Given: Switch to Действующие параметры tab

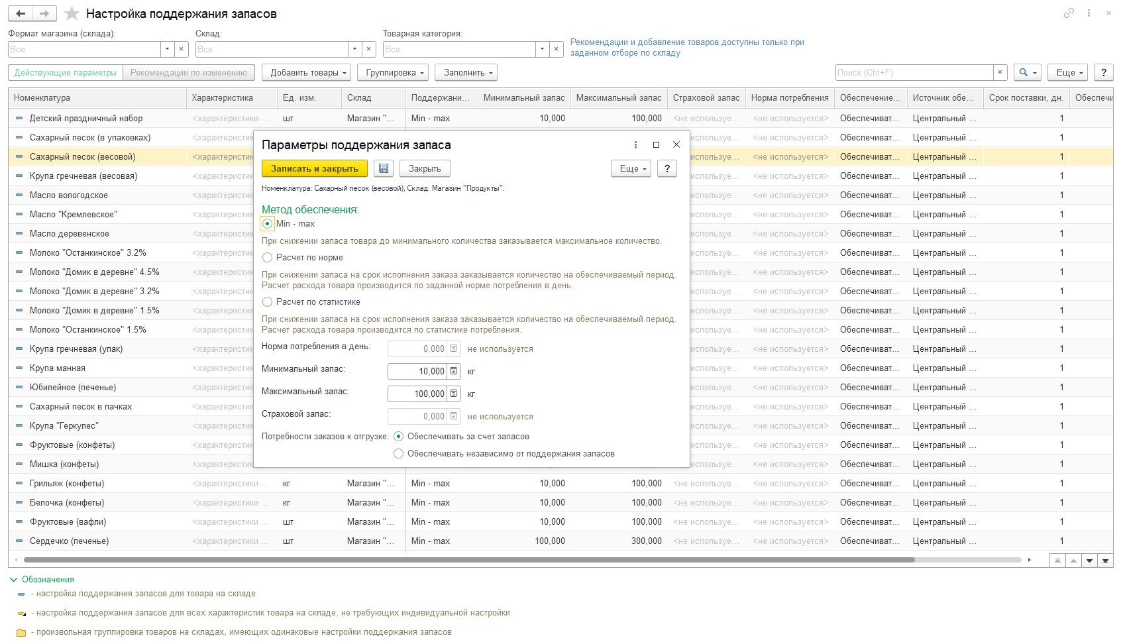Looking at the screenshot, I should coord(66,73).
